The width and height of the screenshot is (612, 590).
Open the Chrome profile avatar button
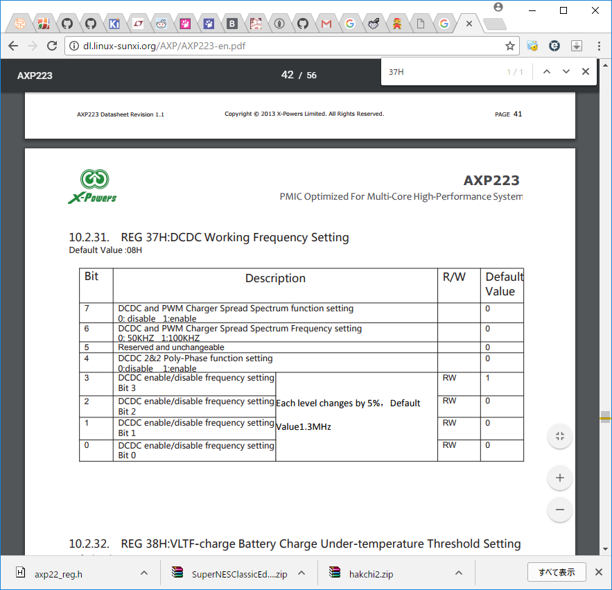[498, 7]
